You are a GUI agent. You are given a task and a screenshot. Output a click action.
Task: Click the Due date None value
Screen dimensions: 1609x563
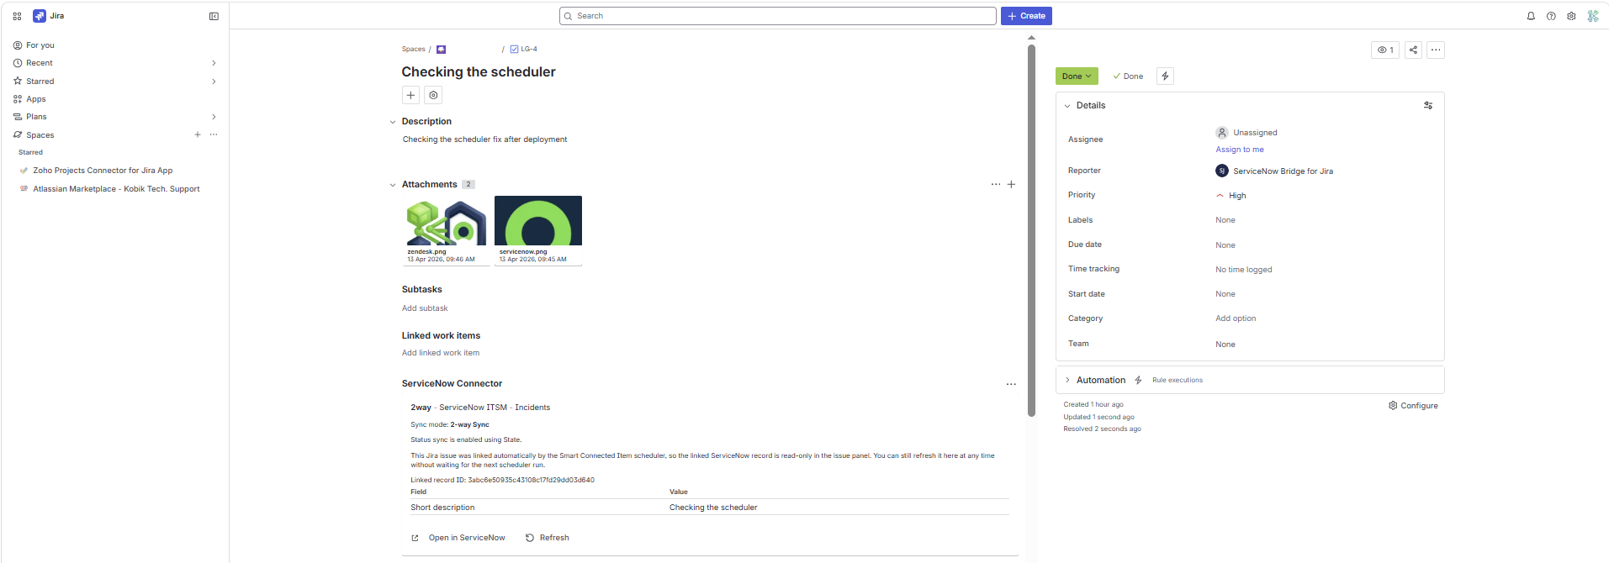(x=1225, y=245)
